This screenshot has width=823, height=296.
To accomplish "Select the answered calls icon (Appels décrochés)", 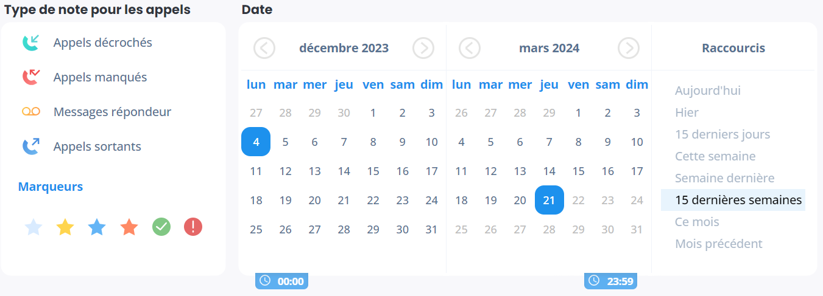I will (31, 43).
